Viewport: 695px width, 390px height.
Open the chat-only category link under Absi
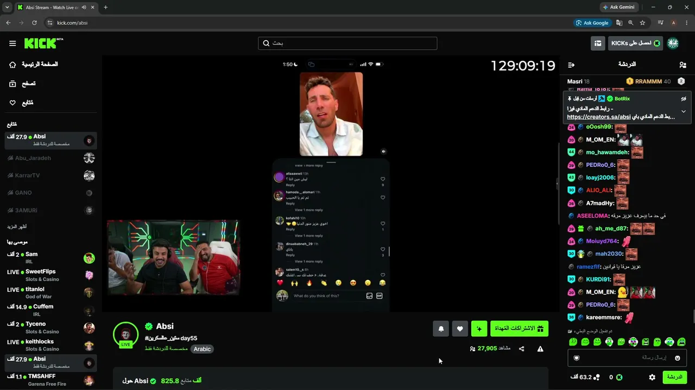(x=166, y=349)
